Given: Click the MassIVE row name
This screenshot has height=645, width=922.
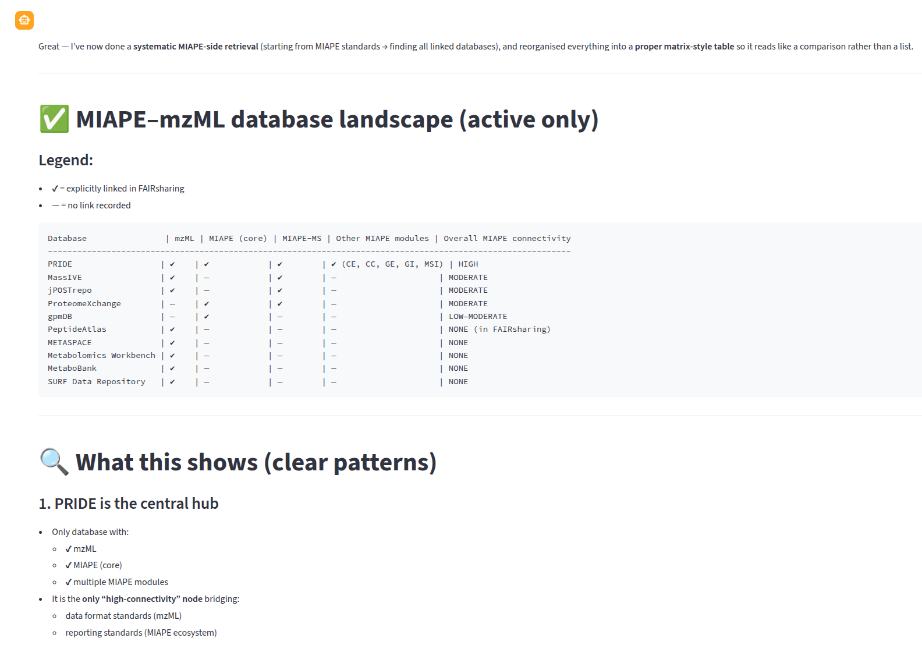Looking at the screenshot, I should 65,278.
